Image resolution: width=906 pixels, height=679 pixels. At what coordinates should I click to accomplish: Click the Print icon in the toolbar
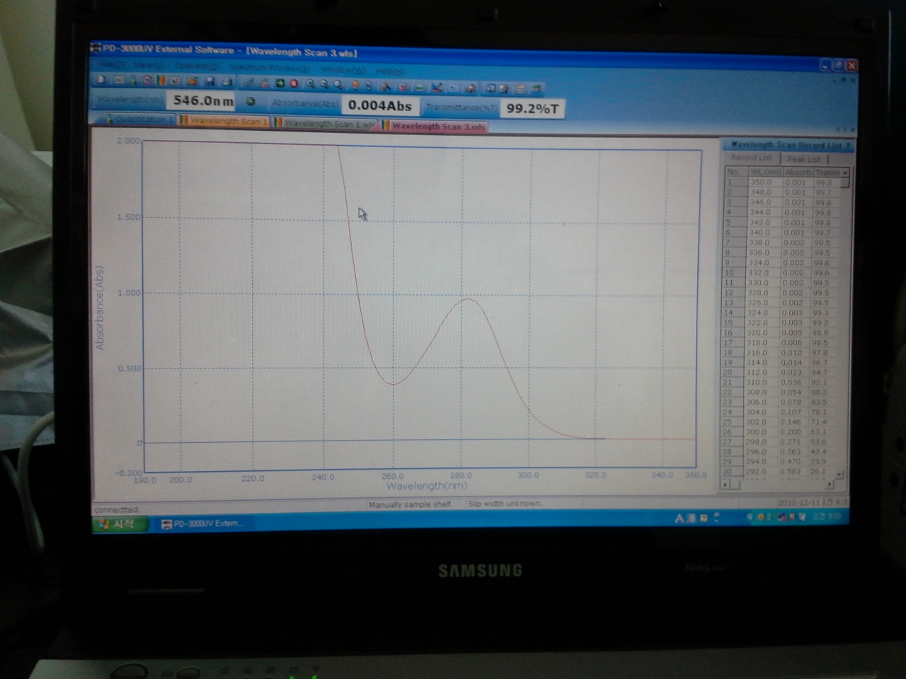[226, 81]
